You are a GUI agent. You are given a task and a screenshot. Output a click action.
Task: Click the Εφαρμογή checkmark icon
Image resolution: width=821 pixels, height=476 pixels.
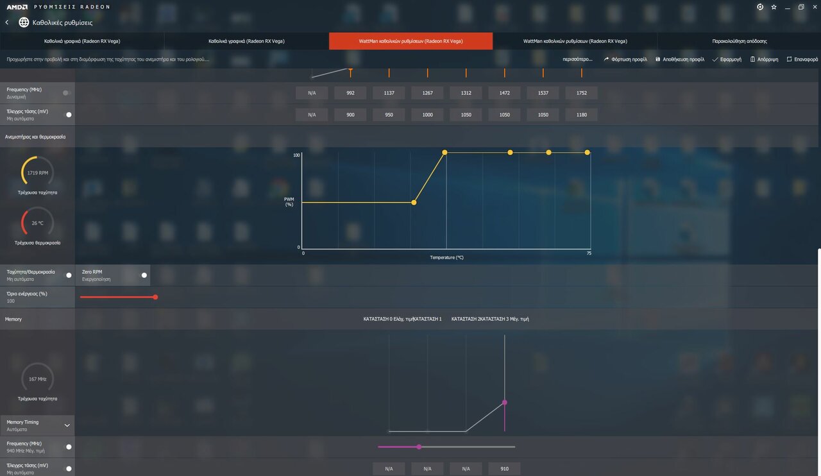(715, 59)
